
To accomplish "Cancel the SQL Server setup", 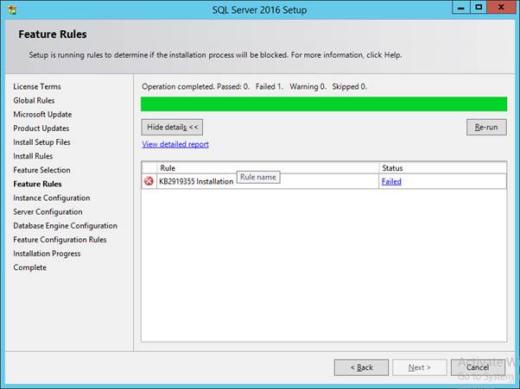I will click(x=478, y=367).
